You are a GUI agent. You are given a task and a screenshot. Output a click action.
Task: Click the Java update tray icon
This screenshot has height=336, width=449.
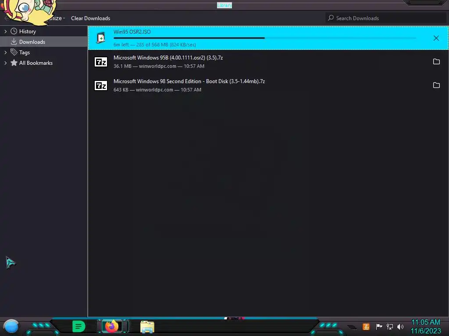coord(366,326)
